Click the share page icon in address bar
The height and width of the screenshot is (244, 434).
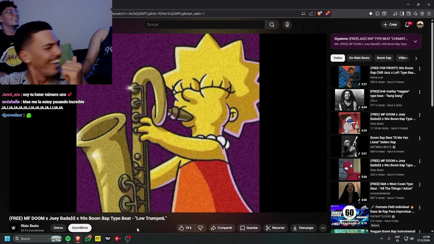(311, 14)
